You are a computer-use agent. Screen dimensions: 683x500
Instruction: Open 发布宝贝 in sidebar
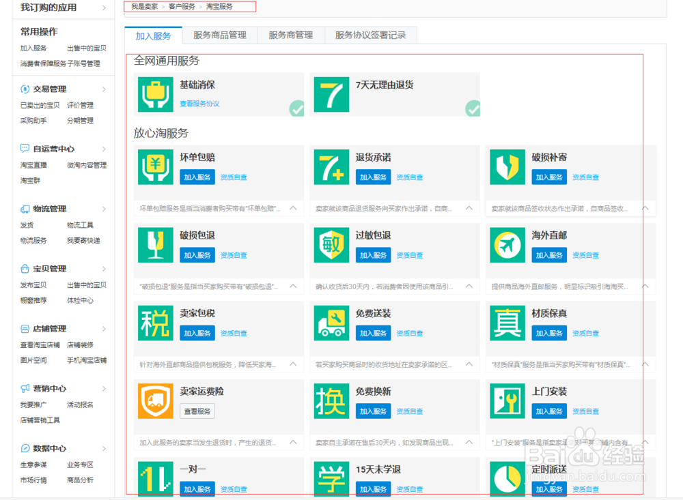pos(33,285)
